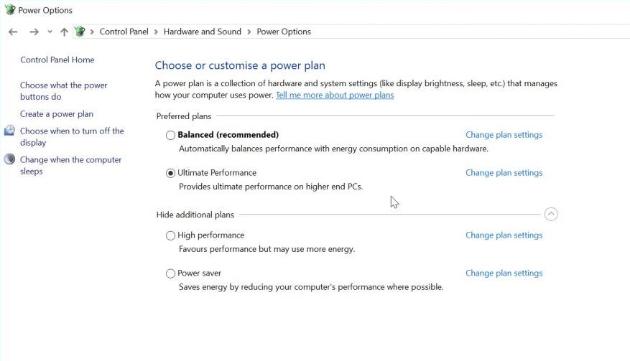
Task: Expand the chevron after Control Panel breadcrumb
Action: tap(156, 32)
